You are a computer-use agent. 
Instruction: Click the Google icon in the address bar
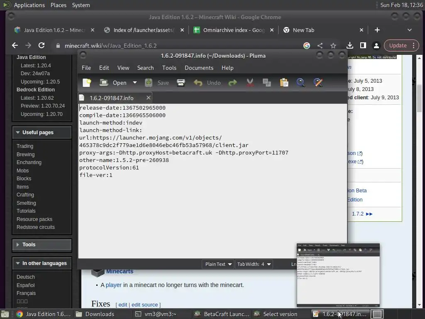click(307, 46)
